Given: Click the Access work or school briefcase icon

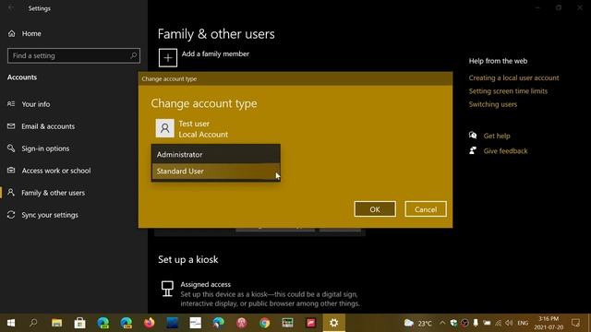Looking at the screenshot, I should (x=11, y=170).
